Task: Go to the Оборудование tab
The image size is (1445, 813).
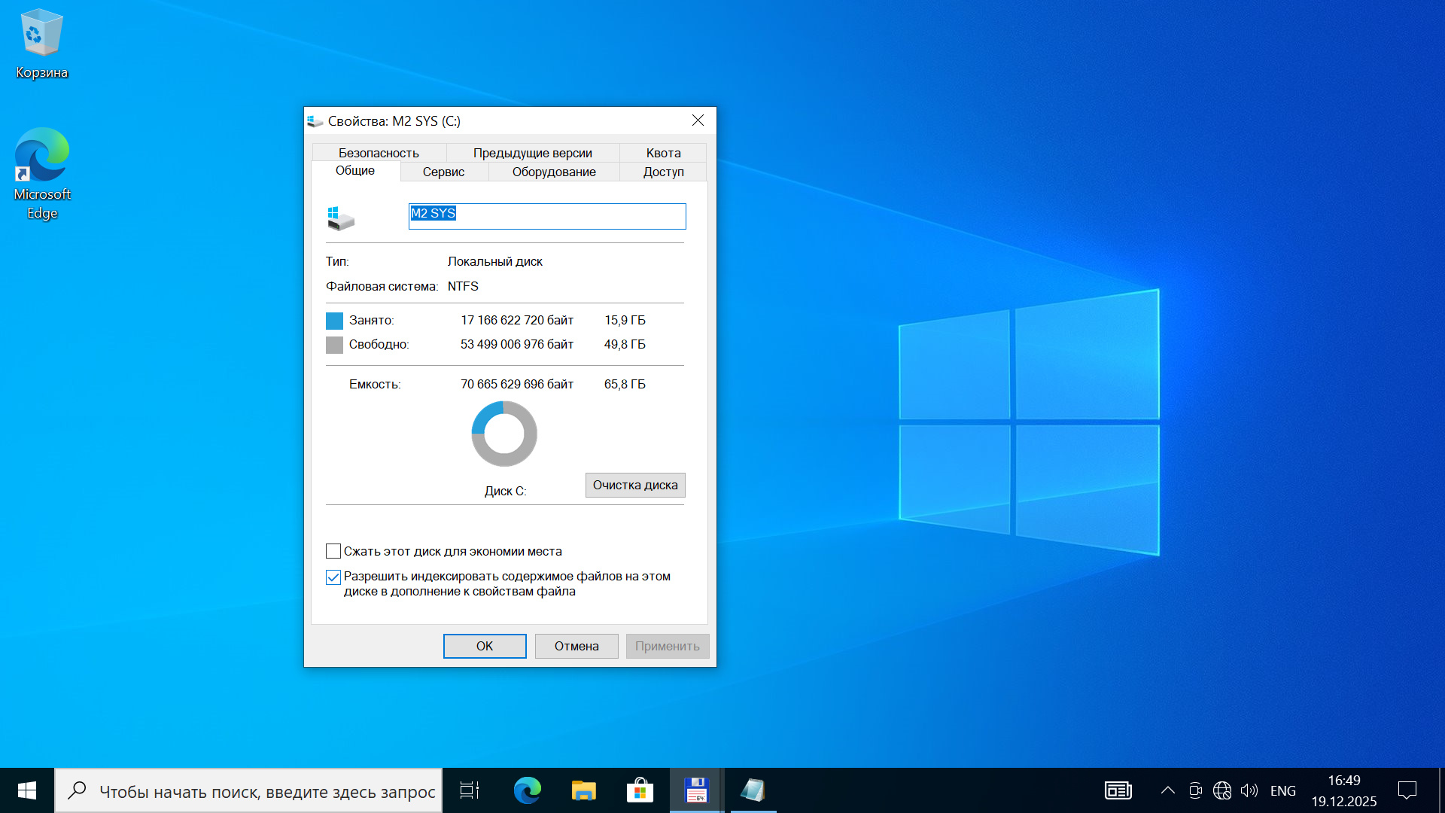Action: coord(554,172)
